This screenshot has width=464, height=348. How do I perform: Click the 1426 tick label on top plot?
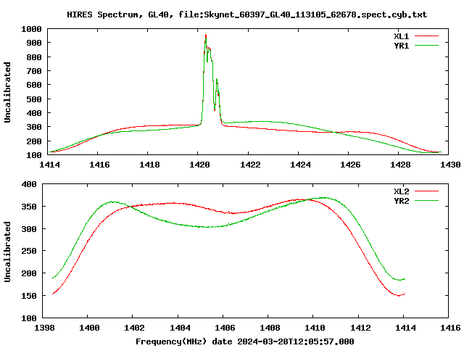pyautogui.click(x=350, y=165)
